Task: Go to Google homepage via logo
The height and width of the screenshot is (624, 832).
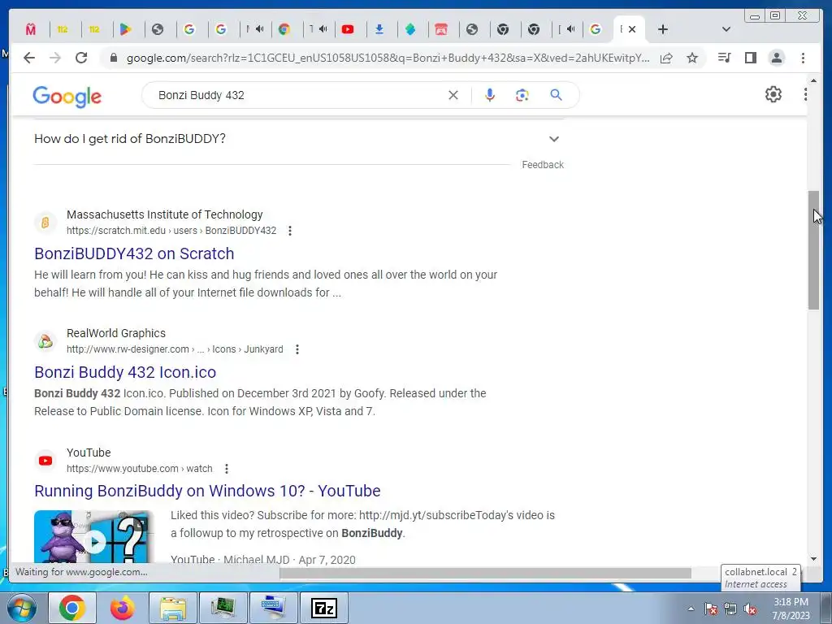Action: 67,97
